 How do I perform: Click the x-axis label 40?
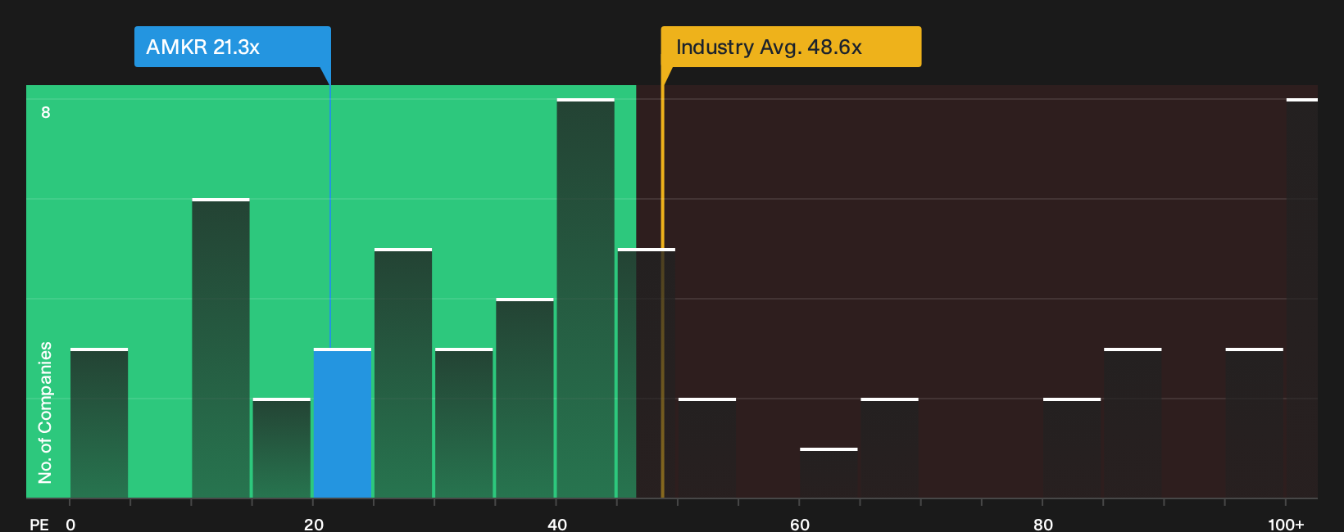point(557,524)
